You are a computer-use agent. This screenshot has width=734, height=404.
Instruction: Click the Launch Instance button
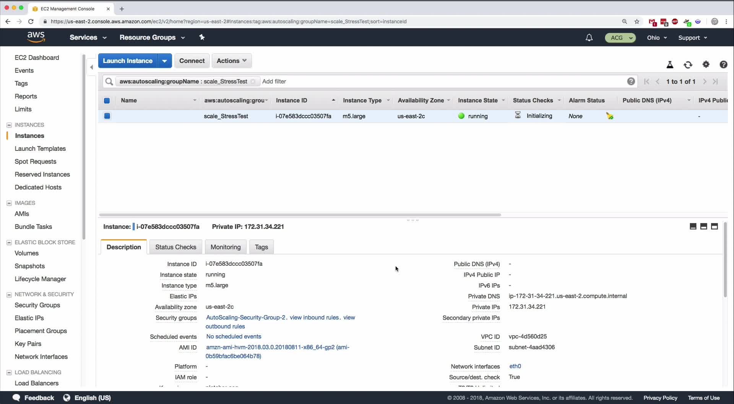coord(128,61)
